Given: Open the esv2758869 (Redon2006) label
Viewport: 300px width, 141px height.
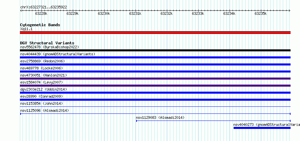Looking at the screenshot, I should click(x=42, y=61).
